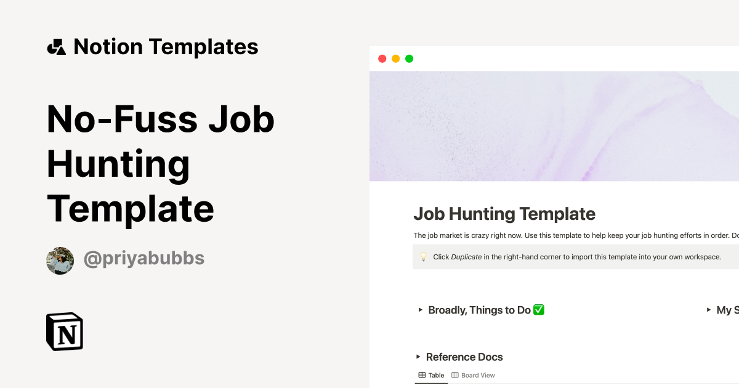The width and height of the screenshot is (739, 388).
Task: Open the @priyabubbs profile link
Action: pyautogui.click(x=143, y=259)
